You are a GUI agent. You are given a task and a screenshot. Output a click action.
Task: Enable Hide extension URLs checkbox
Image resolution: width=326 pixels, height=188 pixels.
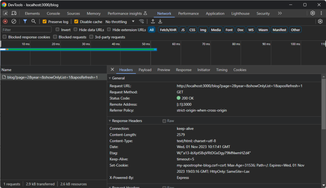point(109,30)
